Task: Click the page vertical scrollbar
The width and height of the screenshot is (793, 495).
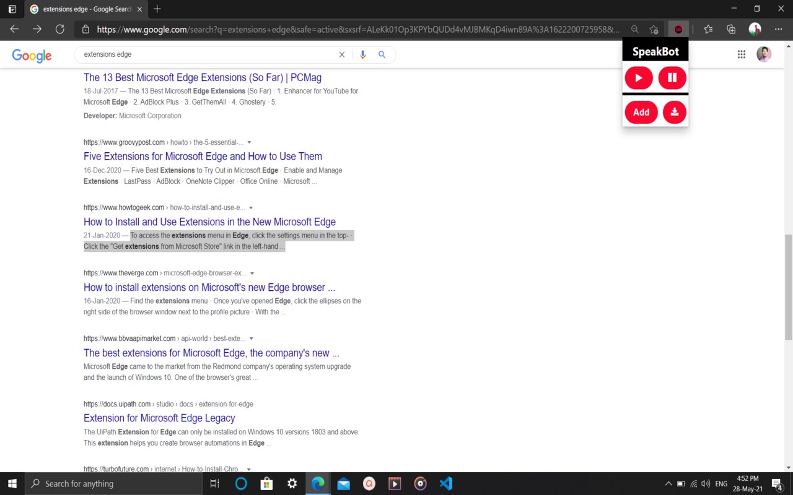Action: click(x=788, y=287)
